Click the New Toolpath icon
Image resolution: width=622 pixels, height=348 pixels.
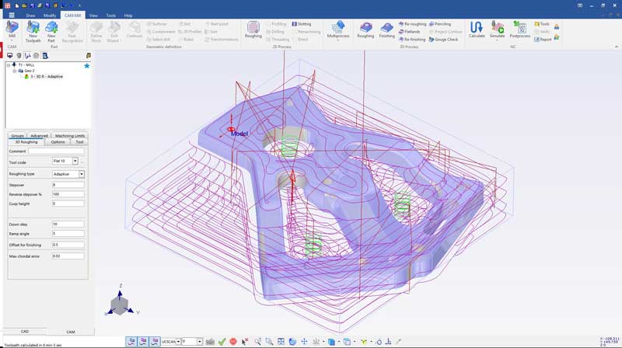tap(33, 30)
